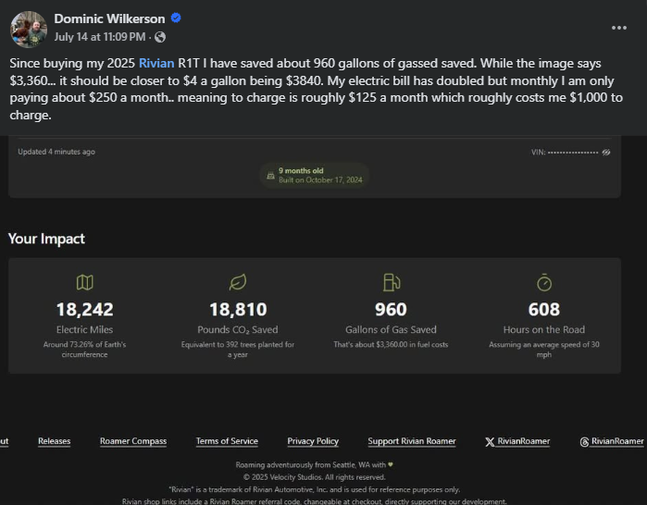Click the masked VIN dots text
Viewport: 647px width, 505px height.
point(573,153)
